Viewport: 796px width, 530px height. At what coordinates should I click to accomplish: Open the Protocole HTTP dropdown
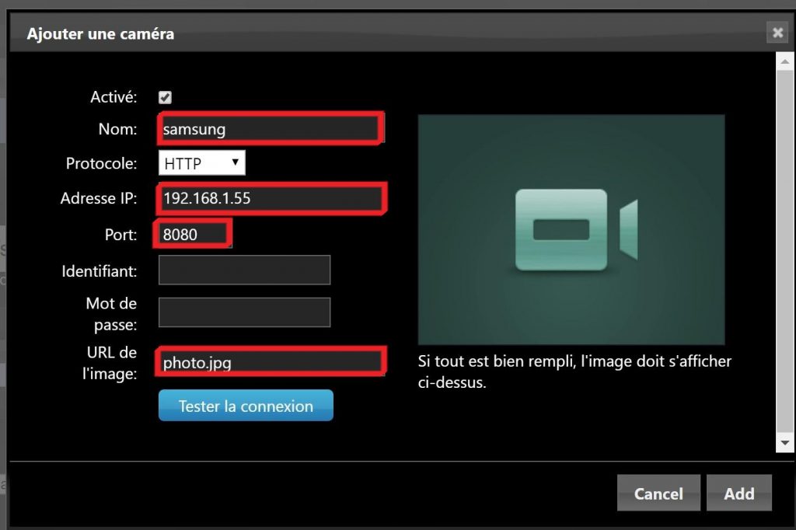pos(202,163)
